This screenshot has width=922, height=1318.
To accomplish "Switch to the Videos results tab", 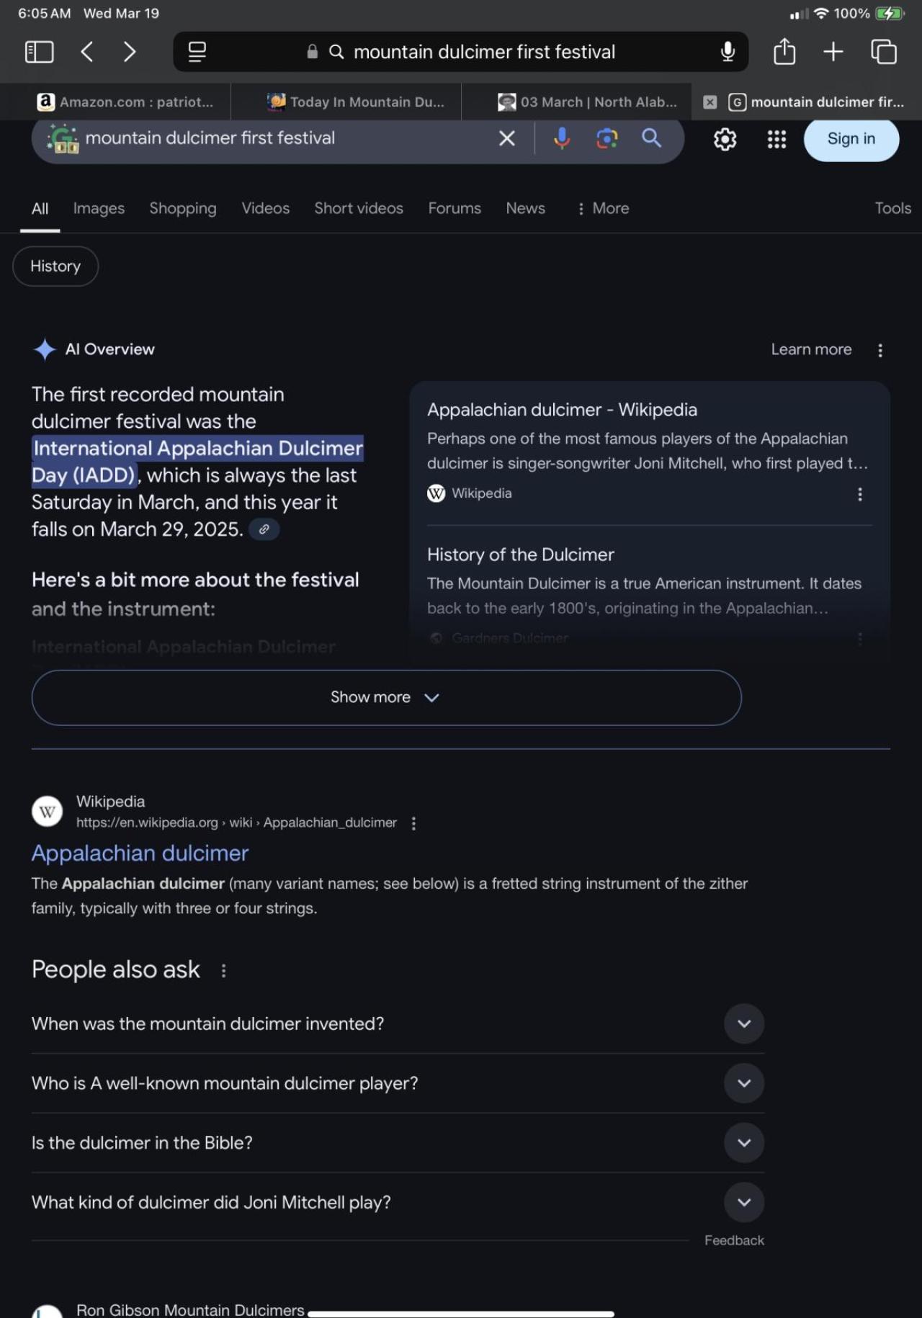I will [265, 208].
